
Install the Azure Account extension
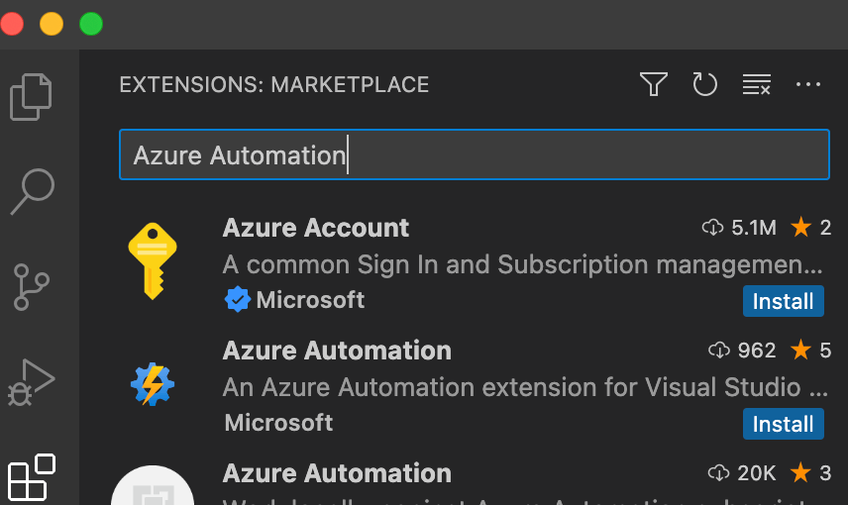783,301
